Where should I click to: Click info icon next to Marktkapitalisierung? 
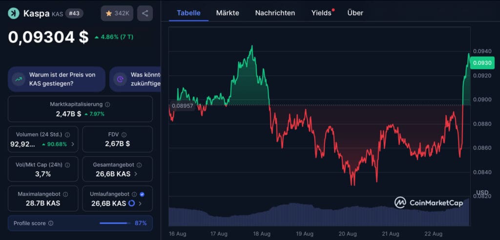[107, 104]
